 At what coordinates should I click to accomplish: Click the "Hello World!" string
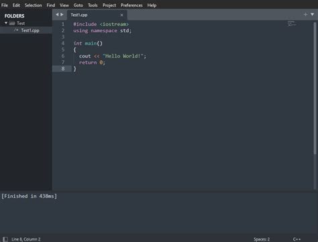click(x=123, y=56)
